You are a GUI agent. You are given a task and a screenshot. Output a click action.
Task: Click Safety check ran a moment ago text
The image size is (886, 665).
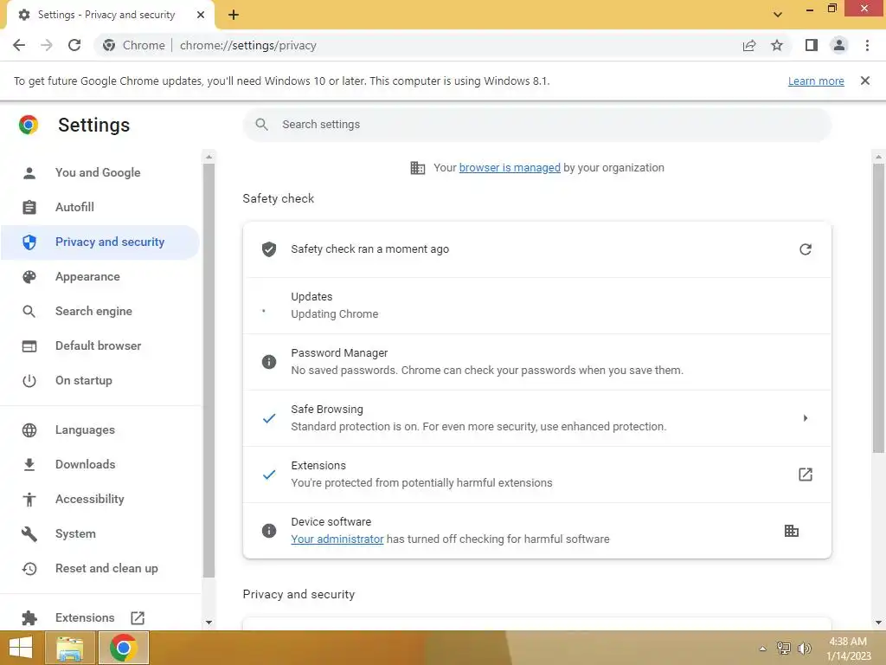pyautogui.click(x=370, y=249)
